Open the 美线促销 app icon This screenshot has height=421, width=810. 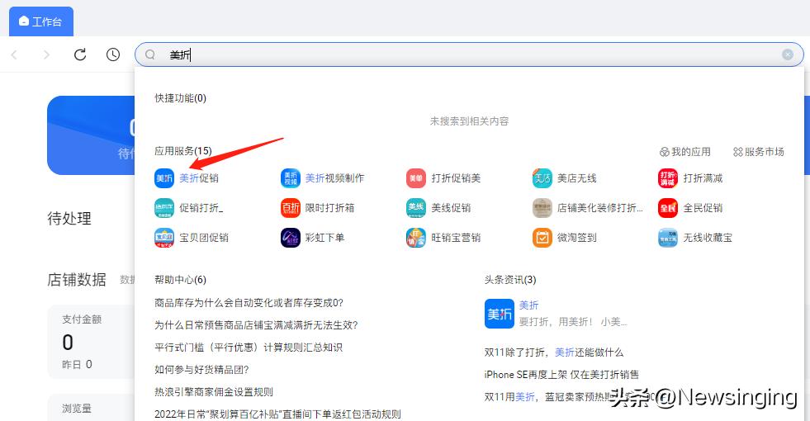pyautogui.click(x=416, y=208)
